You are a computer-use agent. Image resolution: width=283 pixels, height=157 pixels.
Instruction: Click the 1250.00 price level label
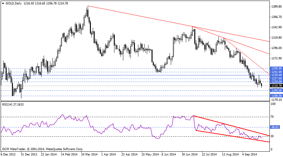click(276, 68)
